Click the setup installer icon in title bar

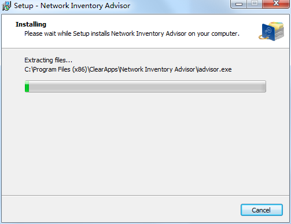[x=6, y=6]
